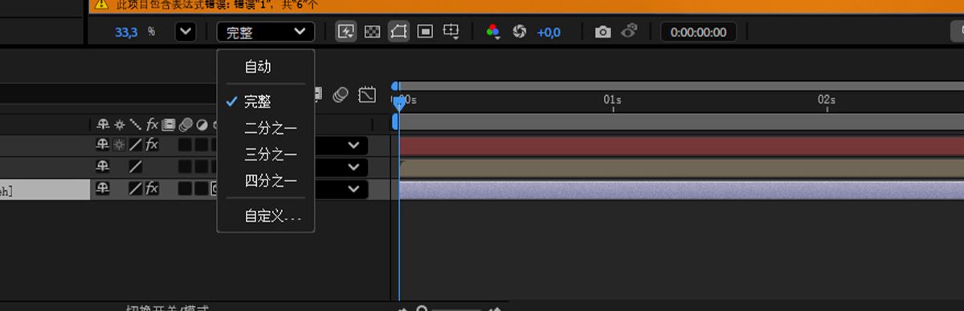Toggle Shy switch on tan layer row

tap(103, 167)
